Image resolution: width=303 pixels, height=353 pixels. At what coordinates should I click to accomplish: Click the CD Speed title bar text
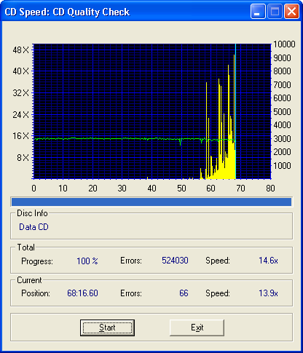[67, 12]
